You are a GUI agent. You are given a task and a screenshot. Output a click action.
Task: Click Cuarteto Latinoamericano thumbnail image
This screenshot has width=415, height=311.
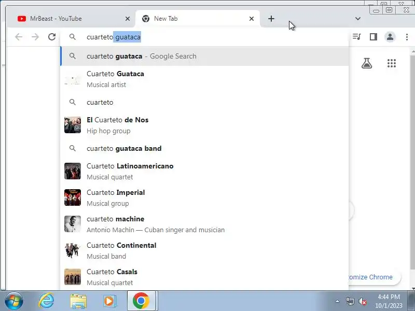point(73,171)
